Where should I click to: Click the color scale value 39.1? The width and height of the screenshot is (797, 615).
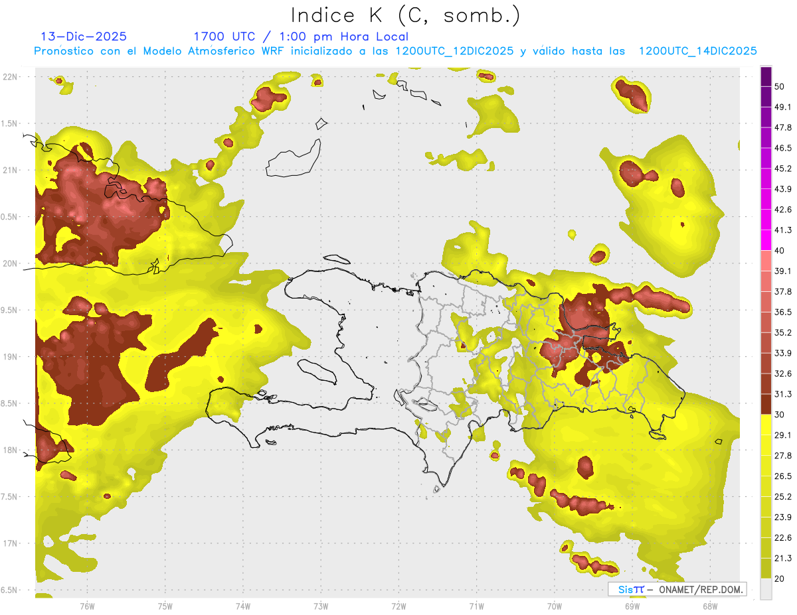click(783, 271)
